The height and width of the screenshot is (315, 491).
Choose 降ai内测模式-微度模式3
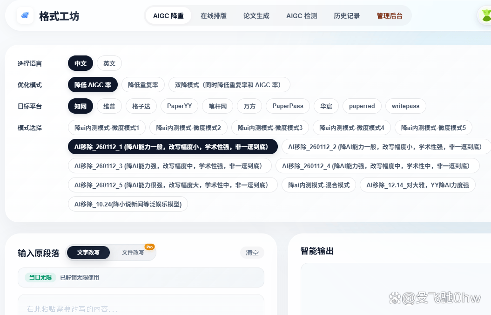tap(270, 127)
